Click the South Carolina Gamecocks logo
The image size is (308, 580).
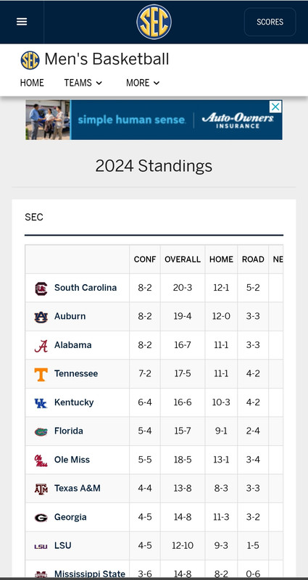pos(41,288)
